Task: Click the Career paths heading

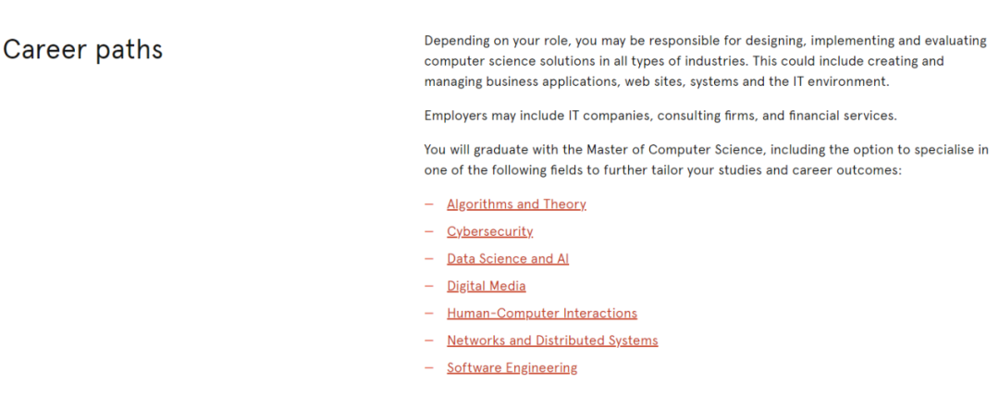Action: [83, 49]
